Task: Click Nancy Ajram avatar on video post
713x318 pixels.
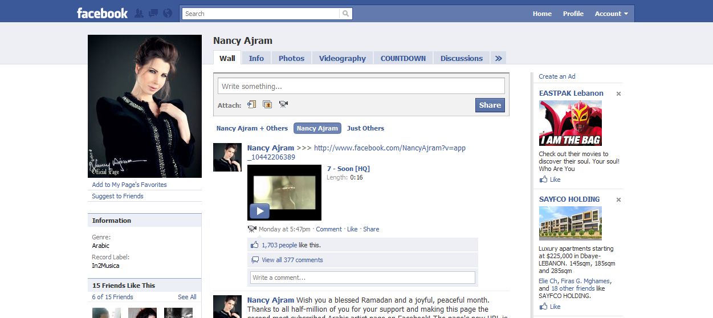Action: 227,157
